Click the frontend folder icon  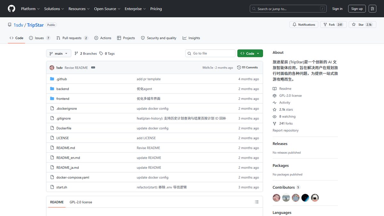[x=52, y=99]
